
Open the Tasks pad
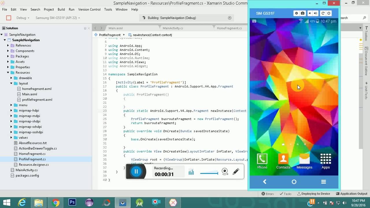click(x=285, y=194)
